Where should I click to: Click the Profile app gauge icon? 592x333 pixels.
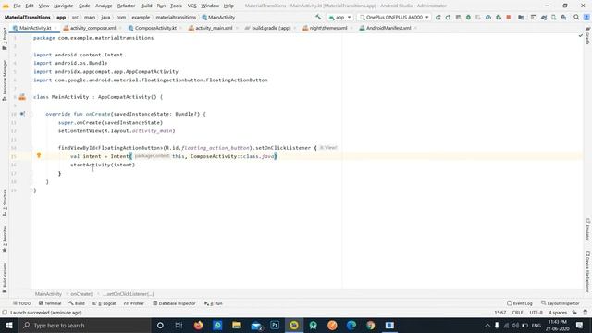[488, 17]
